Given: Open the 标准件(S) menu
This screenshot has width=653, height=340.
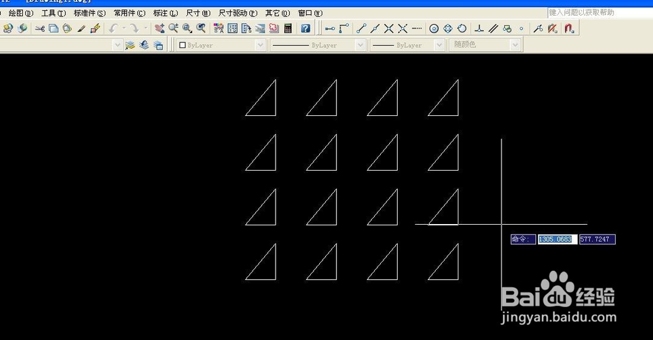Looking at the screenshot, I should pyautogui.click(x=89, y=13).
